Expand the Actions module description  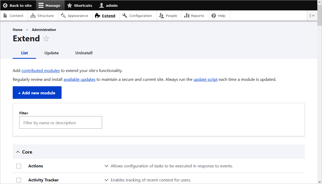106,166
